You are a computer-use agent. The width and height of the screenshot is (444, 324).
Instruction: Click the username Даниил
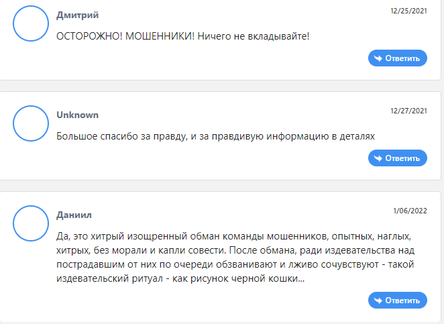tap(74, 215)
